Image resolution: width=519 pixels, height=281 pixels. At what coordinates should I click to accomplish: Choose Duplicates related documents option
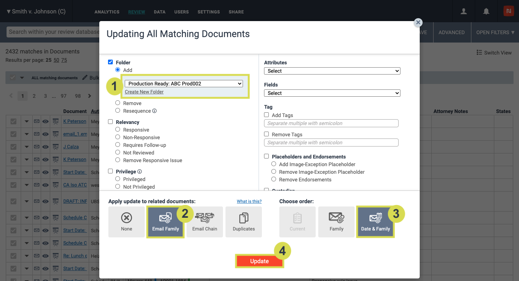point(244,222)
